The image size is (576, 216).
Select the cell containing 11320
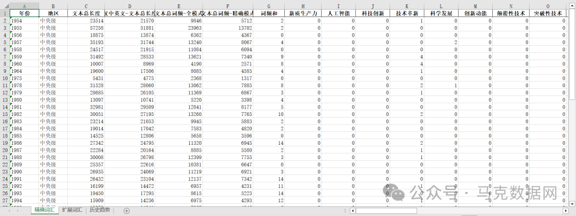pos(179,143)
